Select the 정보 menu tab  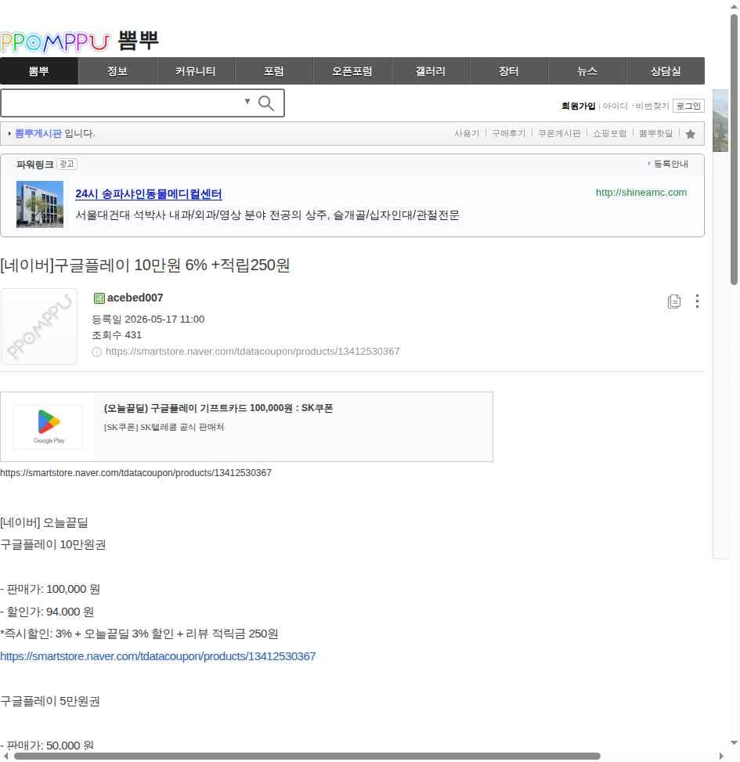click(x=117, y=71)
